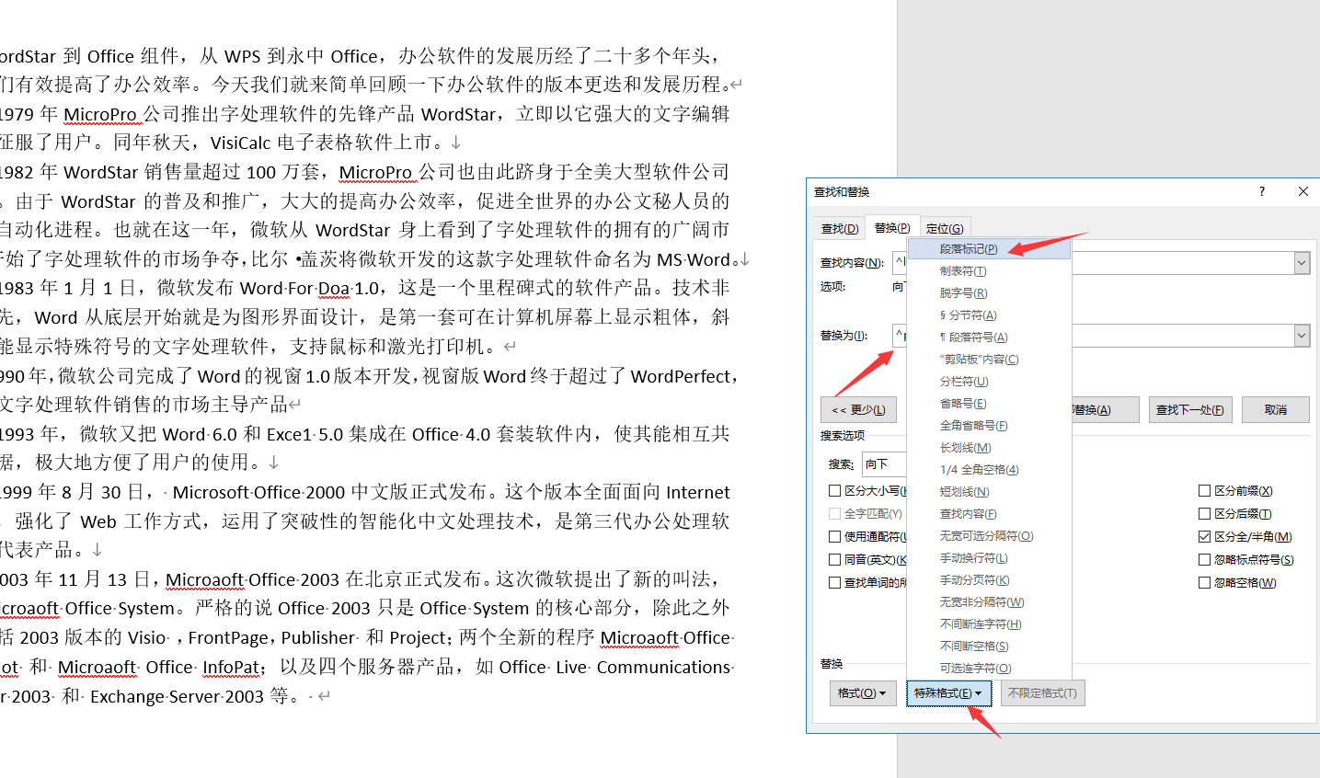Uncheck the 区分全/半角(M) checkbox

coord(1204,537)
